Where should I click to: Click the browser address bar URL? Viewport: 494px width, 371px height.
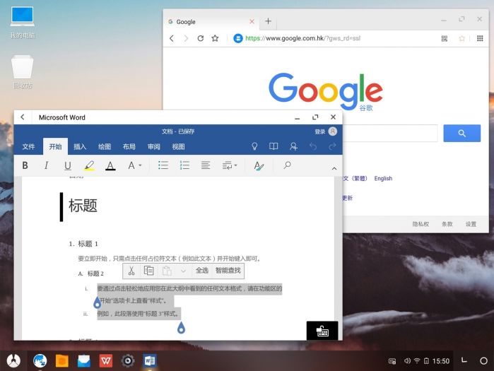302,38
